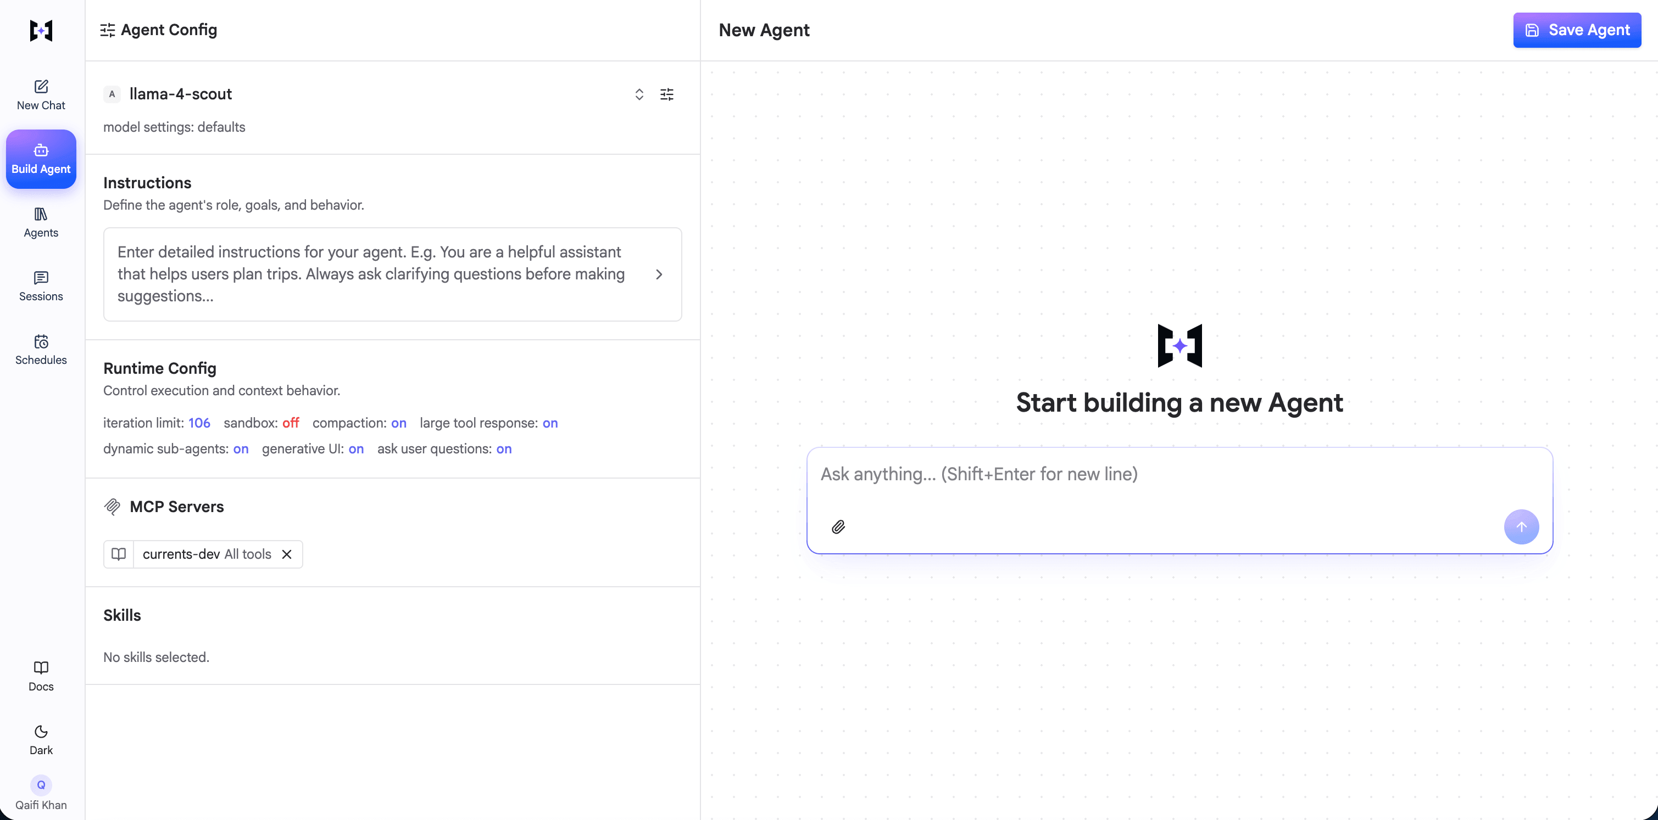Open Qaifi Khan user profile avatar

(41, 785)
